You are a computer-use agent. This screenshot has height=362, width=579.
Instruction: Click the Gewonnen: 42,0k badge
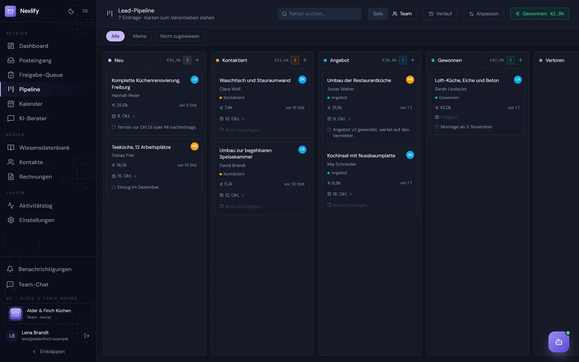[540, 14]
